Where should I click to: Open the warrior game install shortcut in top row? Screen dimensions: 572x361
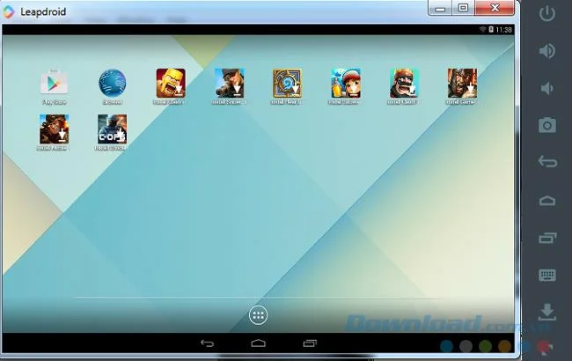[x=462, y=84]
